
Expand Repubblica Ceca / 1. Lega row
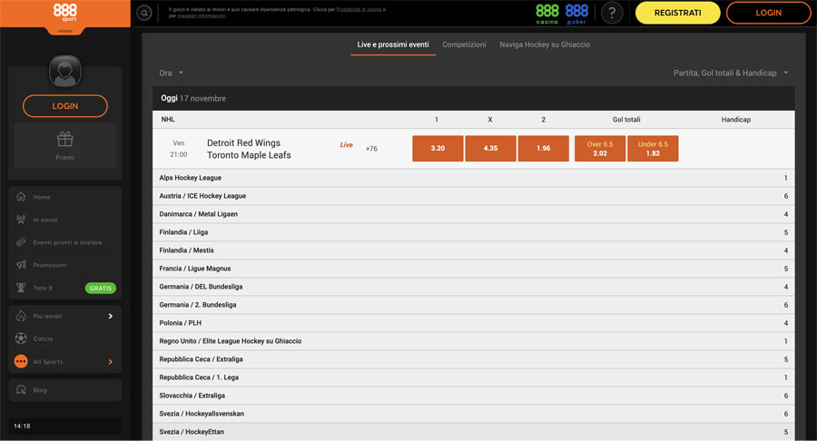tap(473, 377)
